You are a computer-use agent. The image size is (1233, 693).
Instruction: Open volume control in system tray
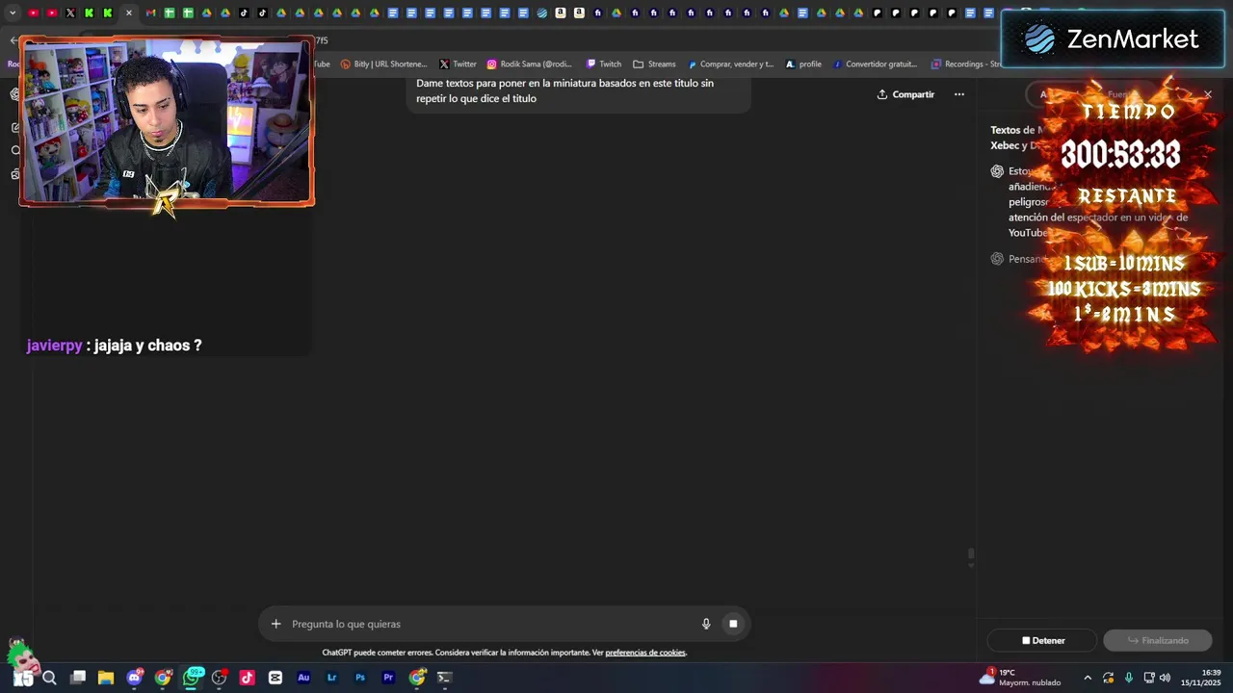pyautogui.click(x=1166, y=678)
